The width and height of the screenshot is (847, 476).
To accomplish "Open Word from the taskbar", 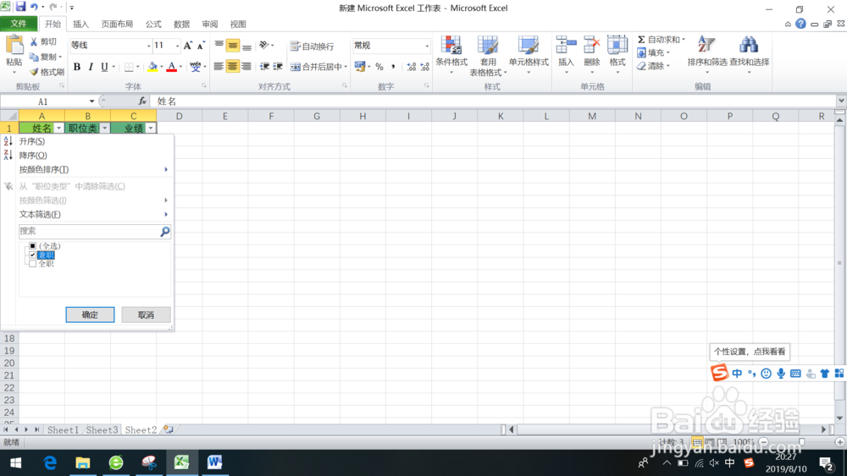I will coord(214,462).
